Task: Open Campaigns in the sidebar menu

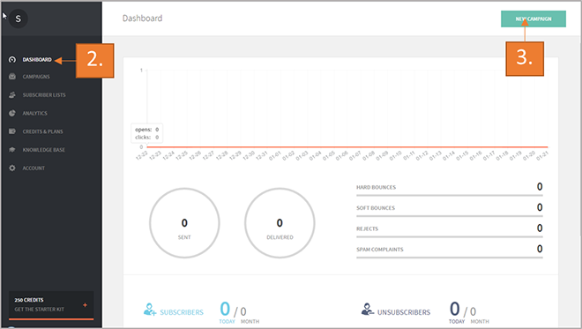Action: [x=36, y=77]
